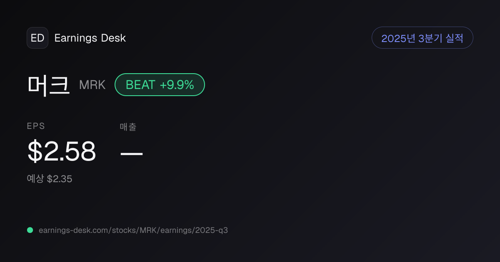This screenshot has height=262, width=500.
Task: Open the earnings-desk.com MRK earnings URL
Action: [133, 230]
